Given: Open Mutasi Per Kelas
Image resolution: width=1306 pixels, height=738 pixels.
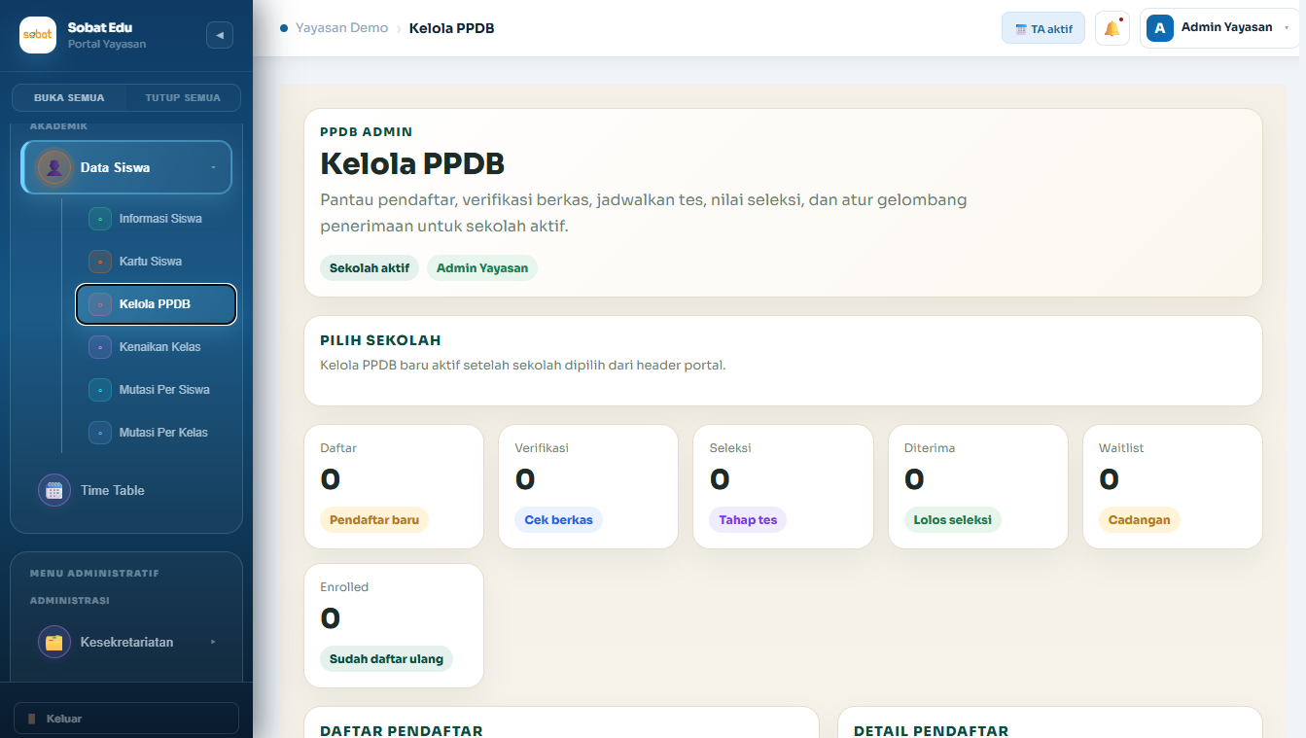Looking at the screenshot, I should tap(156, 433).
